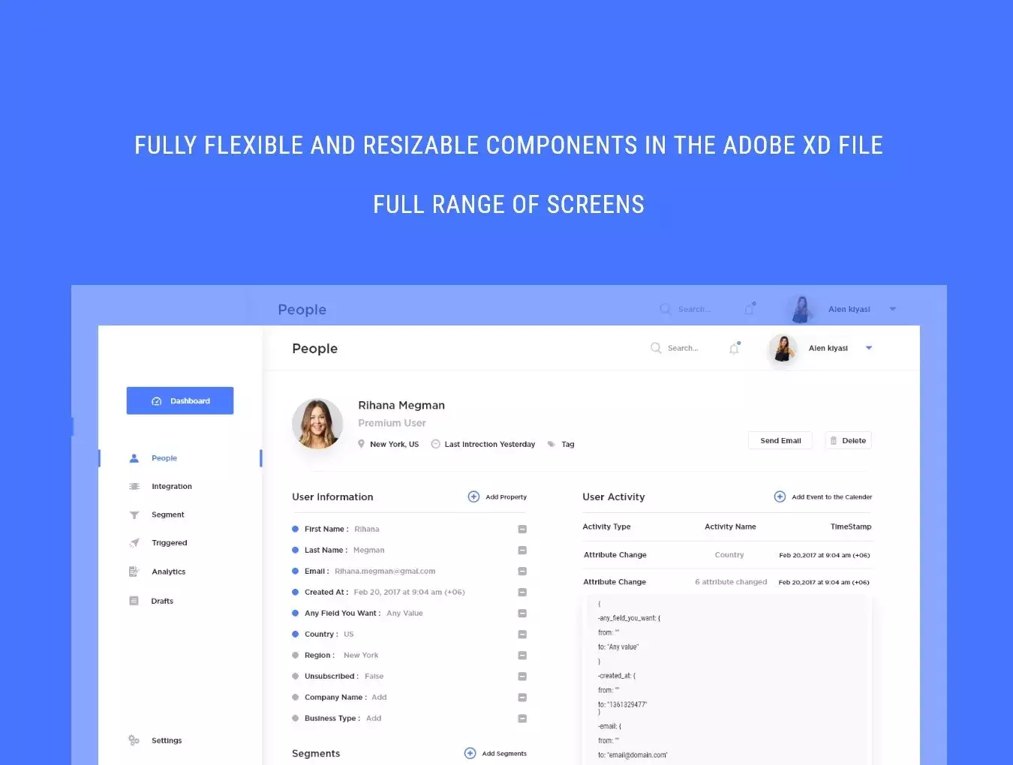
Task: Expand the Alen kiyasi dropdown in front header
Action: point(869,348)
